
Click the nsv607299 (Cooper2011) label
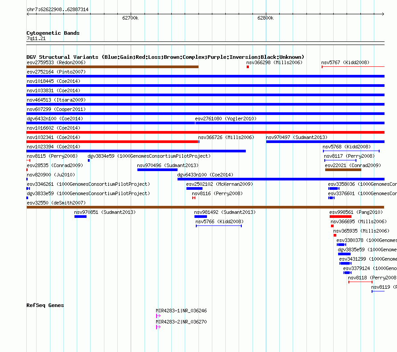[x=56, y=109]
